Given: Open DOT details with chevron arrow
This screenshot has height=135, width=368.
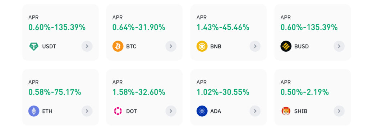Looking at the screenshot, I should click(171, 111).
